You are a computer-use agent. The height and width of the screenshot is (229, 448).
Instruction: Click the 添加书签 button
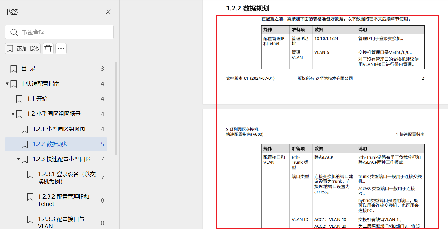[x=22, y=48]
